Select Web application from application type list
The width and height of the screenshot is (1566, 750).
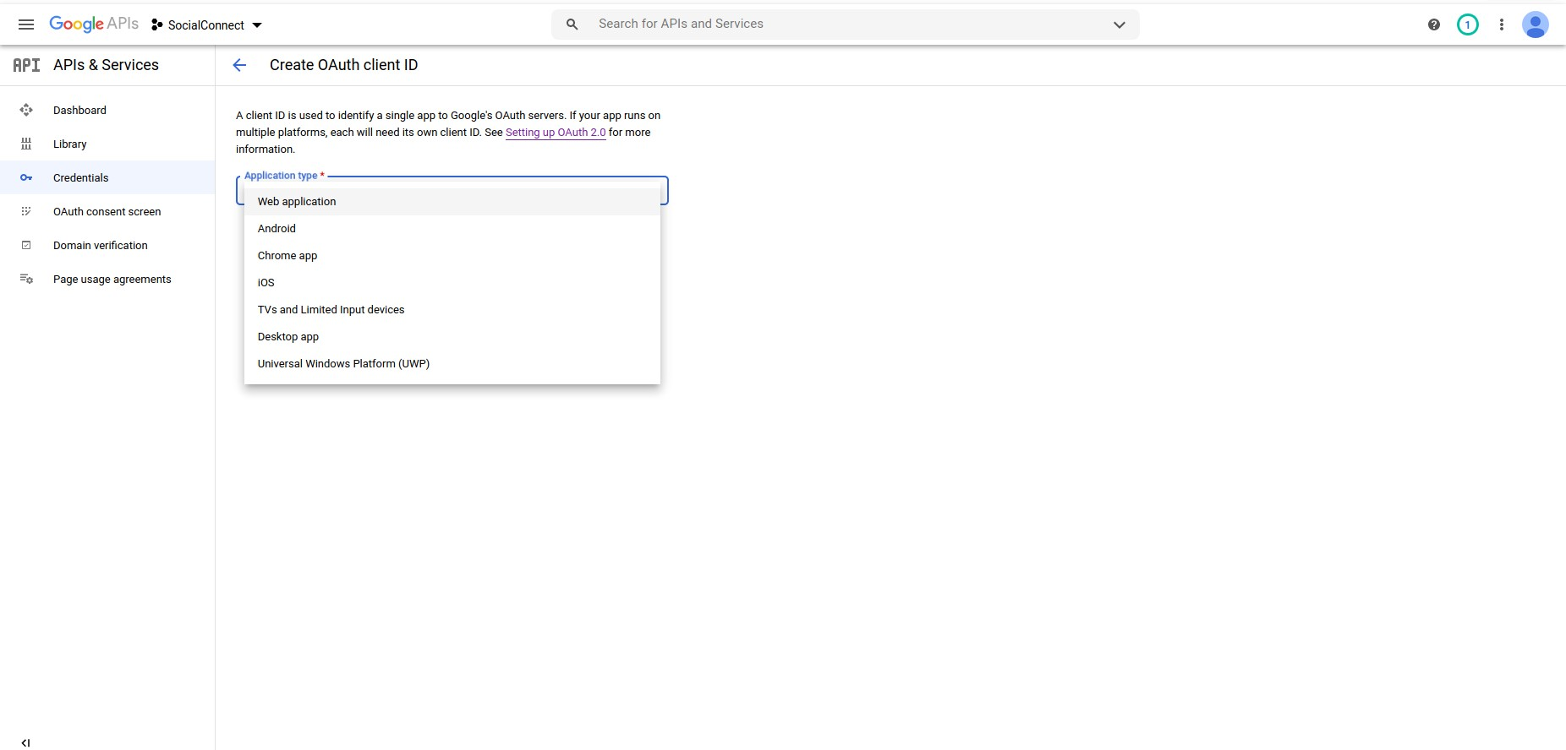coord(297,202)
